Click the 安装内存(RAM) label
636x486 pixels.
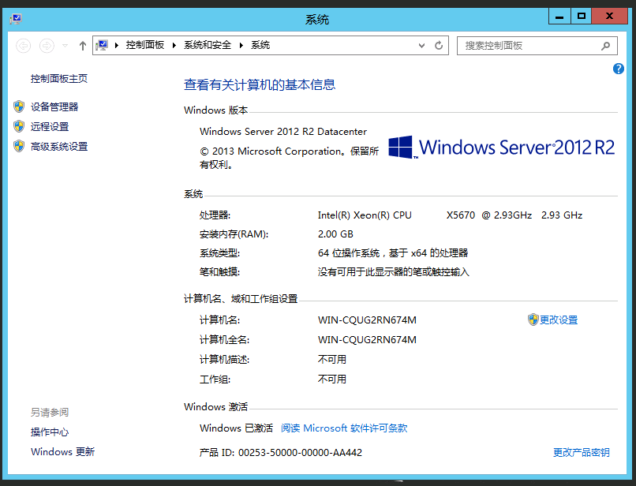pyautogui.click(x=234, y=234)
